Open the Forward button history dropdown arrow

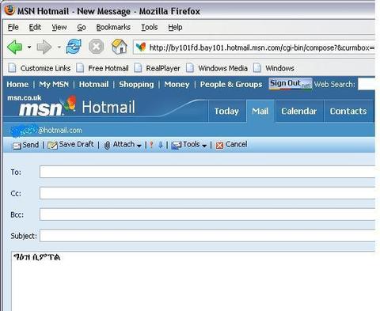coord(59,47)
